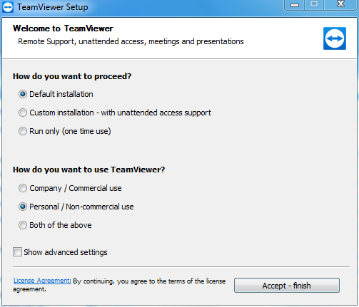Select Personal / Non-commercial use
Image resolution: width=359 pixels, height=307 pixels.
tap(76, 207)
